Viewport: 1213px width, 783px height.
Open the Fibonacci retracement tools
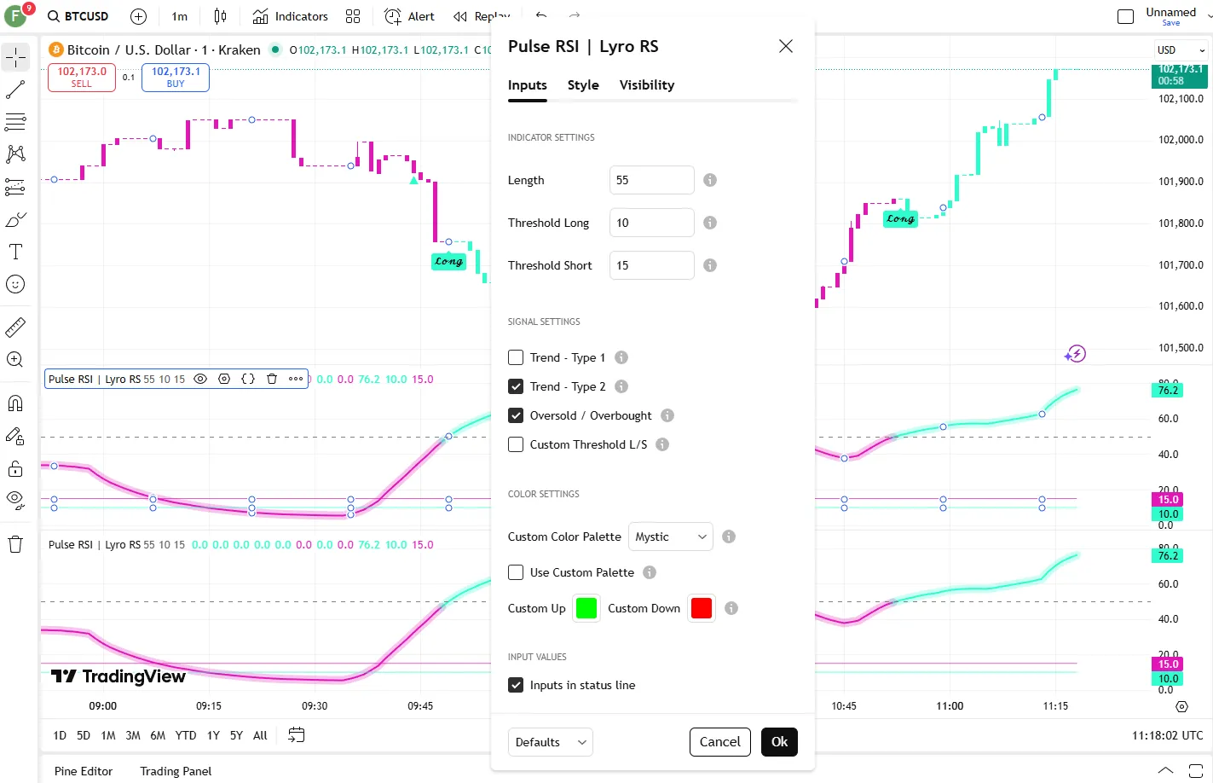15,122
